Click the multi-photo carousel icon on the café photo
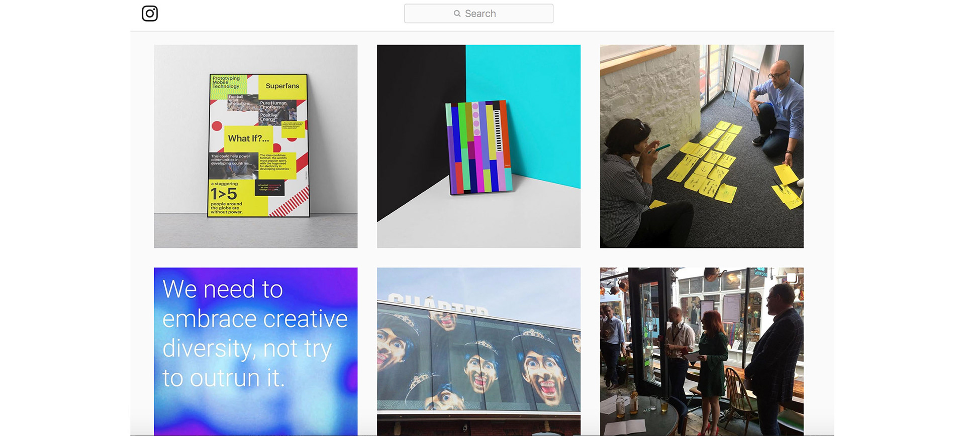 click(x=792, y=278)
